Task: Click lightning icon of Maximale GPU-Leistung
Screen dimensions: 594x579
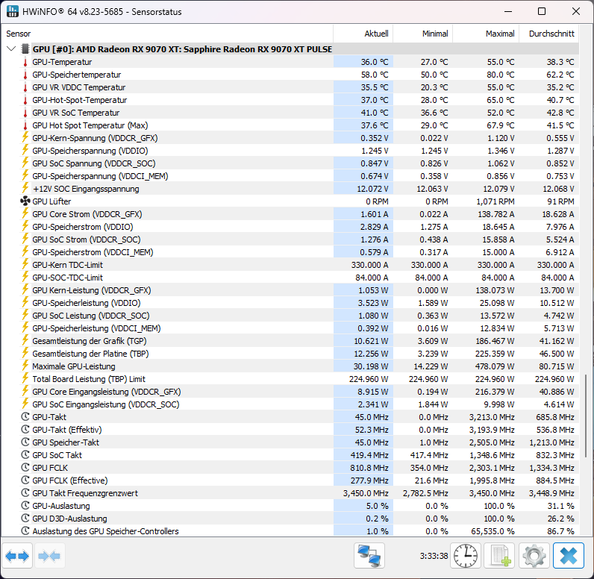Action: [25, 366]
